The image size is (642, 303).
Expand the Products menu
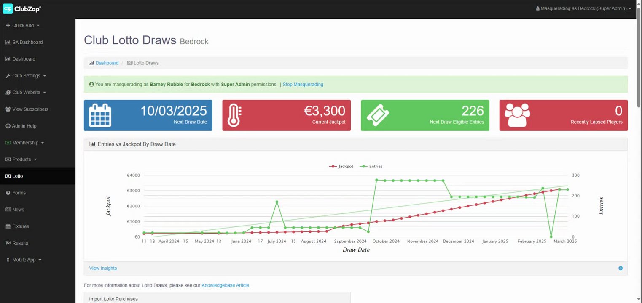click(x=21, y=159)
